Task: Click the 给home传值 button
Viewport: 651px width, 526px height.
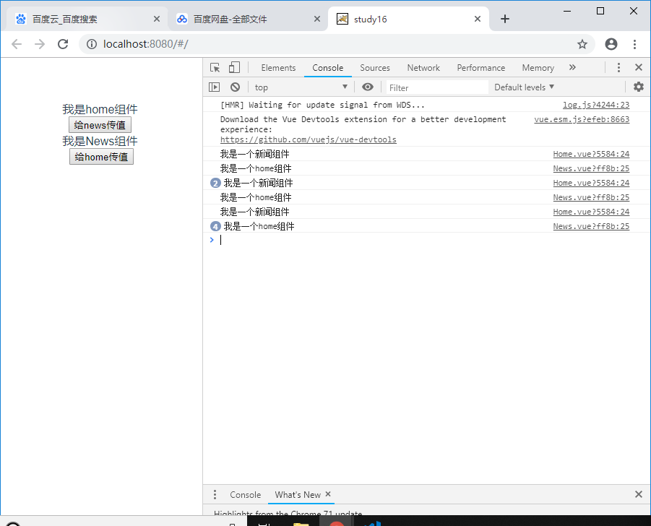Action: (101, 157)
